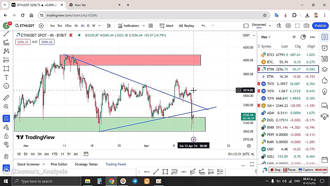This screenshot has width=330, height=186.
Task: Switch to the Strategy Tester tab
Action: point(86,164)
